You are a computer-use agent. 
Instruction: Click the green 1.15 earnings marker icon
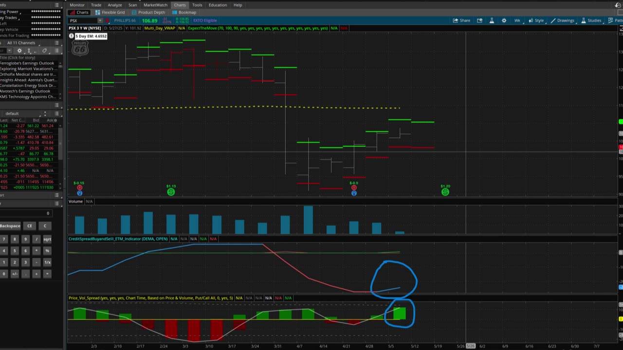[x=171, y=192]
